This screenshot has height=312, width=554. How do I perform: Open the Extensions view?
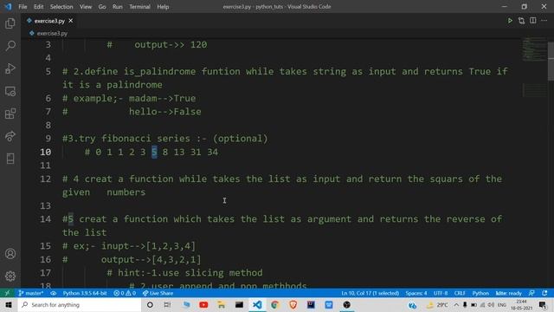click(10, 114)
